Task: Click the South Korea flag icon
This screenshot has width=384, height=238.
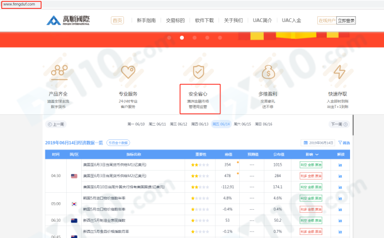Action: pyautogui.click(x=74, y=204)
